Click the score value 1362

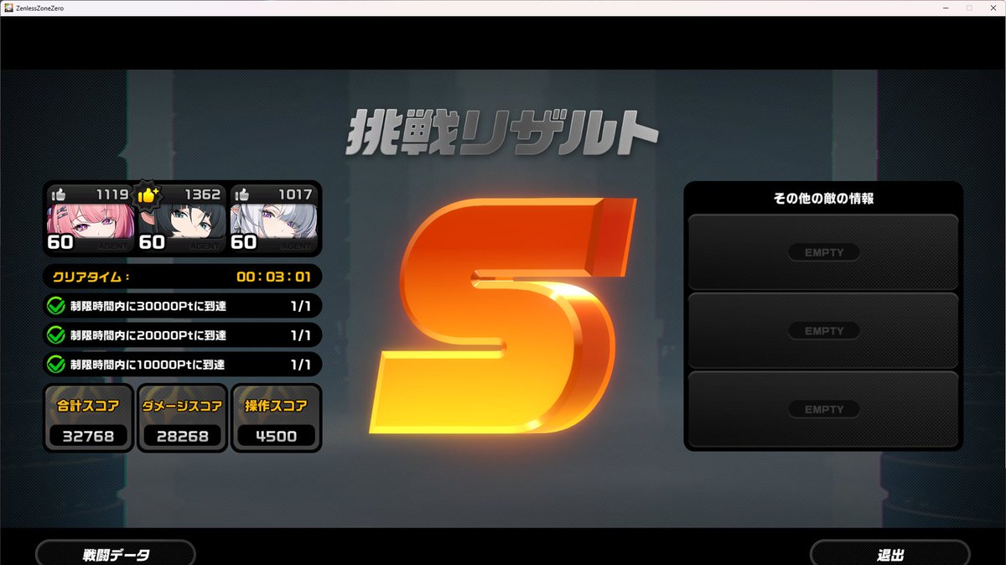pyautogui.click(x=203, y=194)
